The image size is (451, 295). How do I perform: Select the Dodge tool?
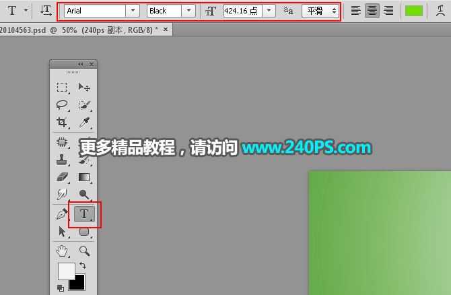click(84, 195)
